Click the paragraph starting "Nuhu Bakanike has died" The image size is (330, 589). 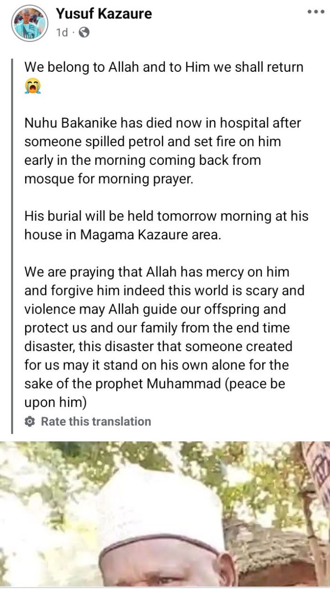[x=163, y=151]
